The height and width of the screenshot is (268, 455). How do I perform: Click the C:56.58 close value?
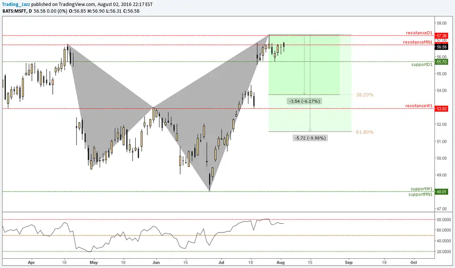(x=131, y=11)
